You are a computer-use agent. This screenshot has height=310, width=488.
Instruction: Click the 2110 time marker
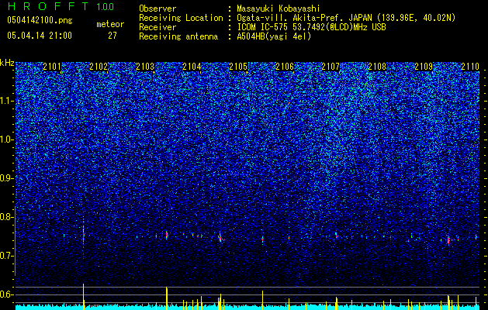[x=470, y=66]
